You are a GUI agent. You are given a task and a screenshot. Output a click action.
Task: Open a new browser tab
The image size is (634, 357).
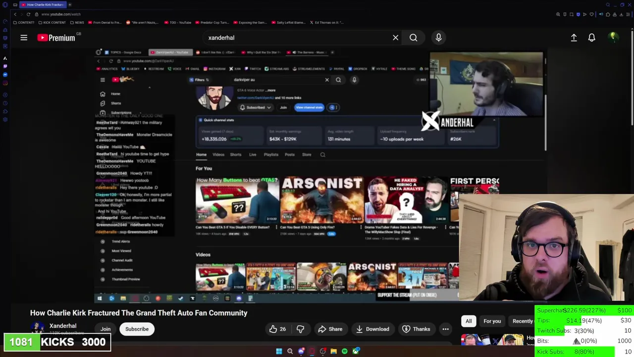pyautogui.click(x=69, y=4)
